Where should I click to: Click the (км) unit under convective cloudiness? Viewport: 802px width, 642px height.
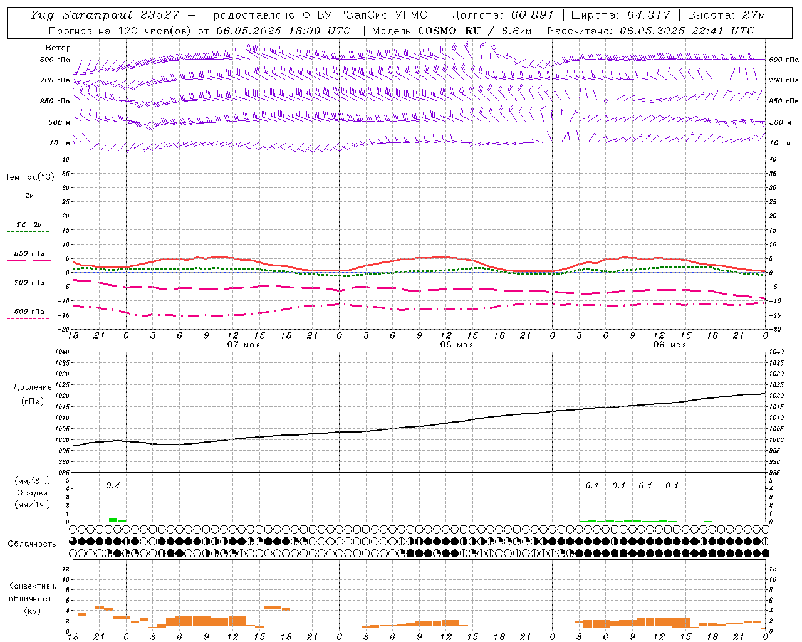coord(32,611)
